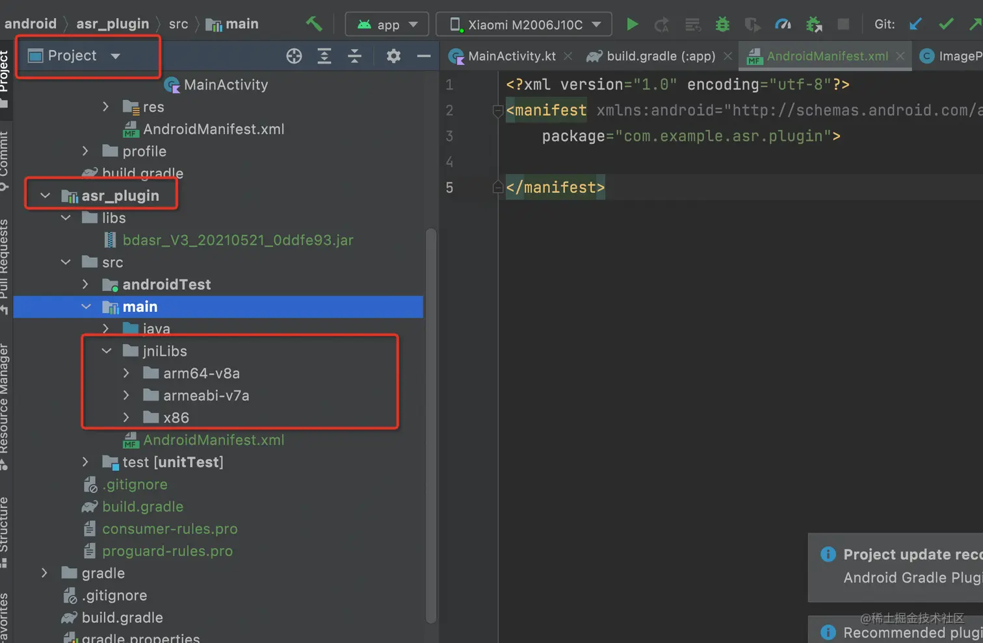Click Select Opened File target icon
The height and width of the screenshot is (643, 983).
point(294,56)
